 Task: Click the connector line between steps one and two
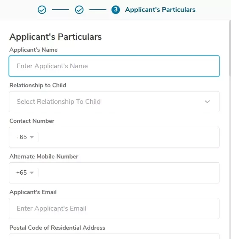point(61,10)
